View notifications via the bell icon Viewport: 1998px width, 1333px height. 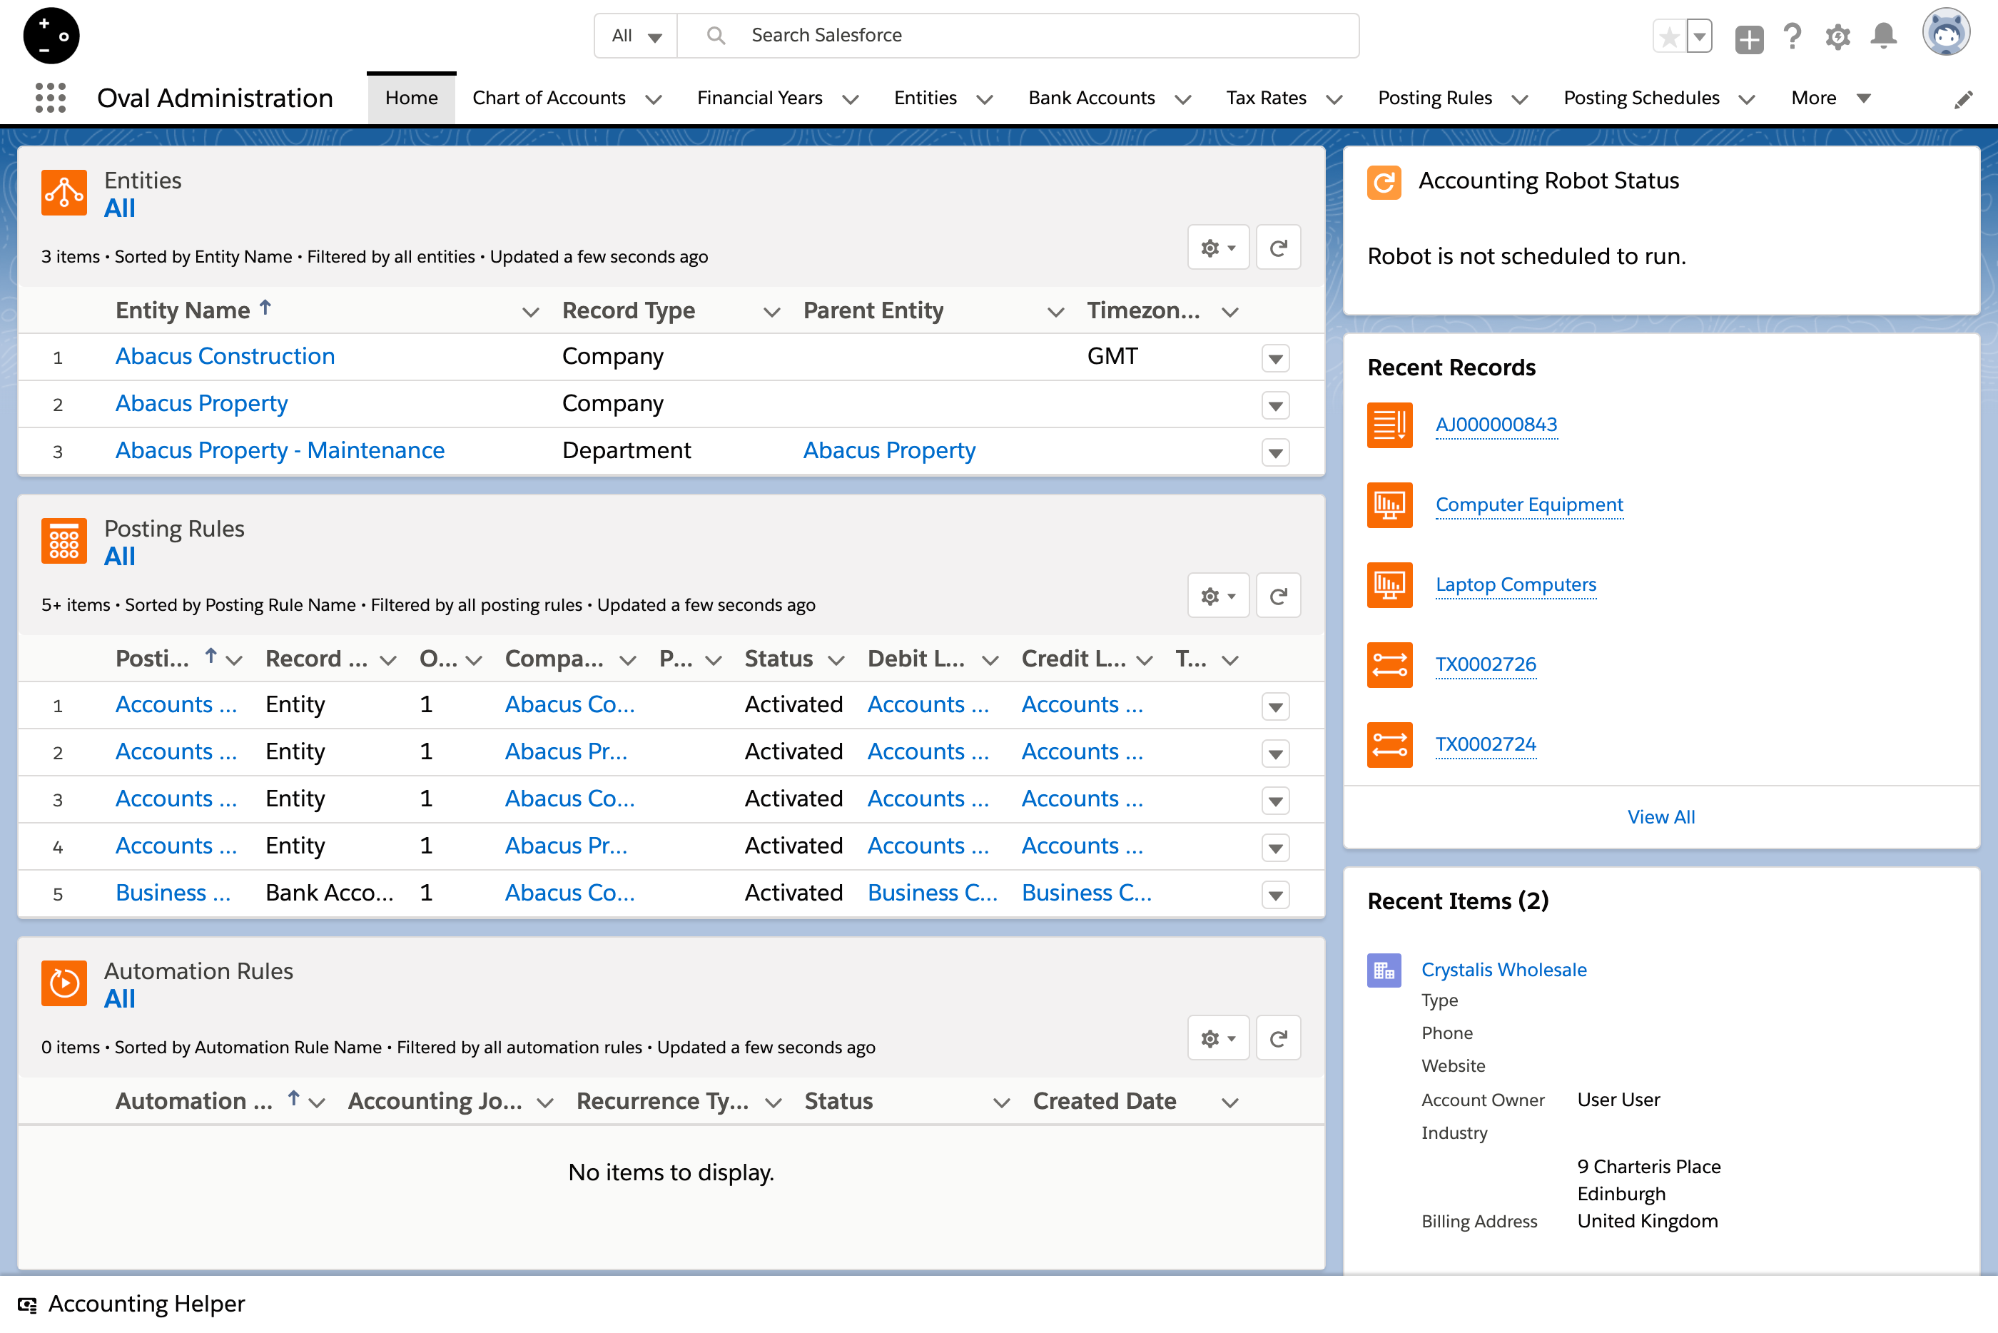(x=1882, y=36)
